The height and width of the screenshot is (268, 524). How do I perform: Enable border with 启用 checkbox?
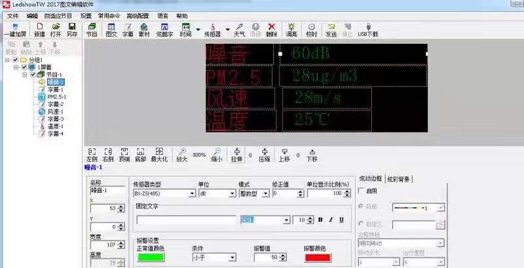pos(361,191)
